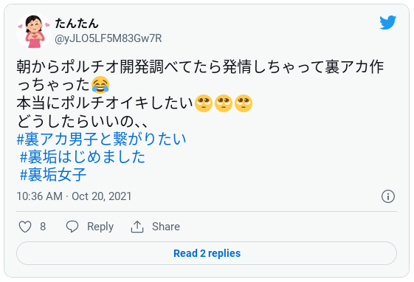Image resolution: width=414 pixels, height=282 pixels.
Task: Open the tweet info circle icon
Action: [x=388, y=196]
